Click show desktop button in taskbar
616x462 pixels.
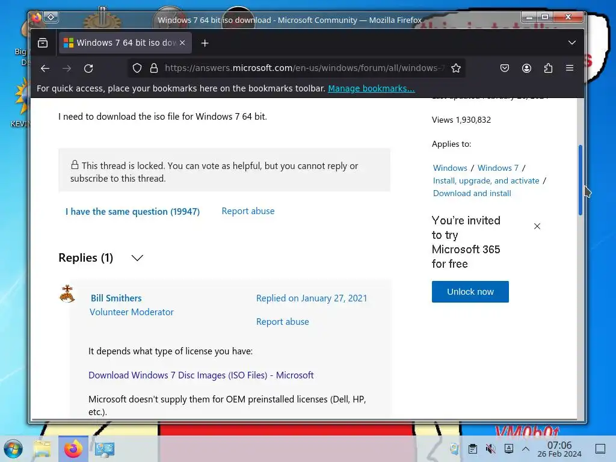click(x=600, y=449)
